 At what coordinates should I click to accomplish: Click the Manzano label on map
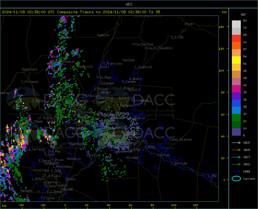[26, 191]
